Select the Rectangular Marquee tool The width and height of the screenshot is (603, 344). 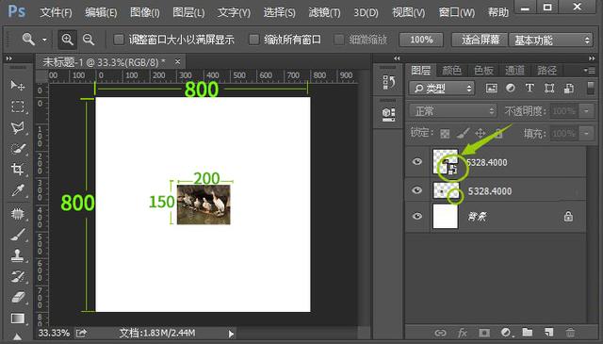[x=17, y=106]
